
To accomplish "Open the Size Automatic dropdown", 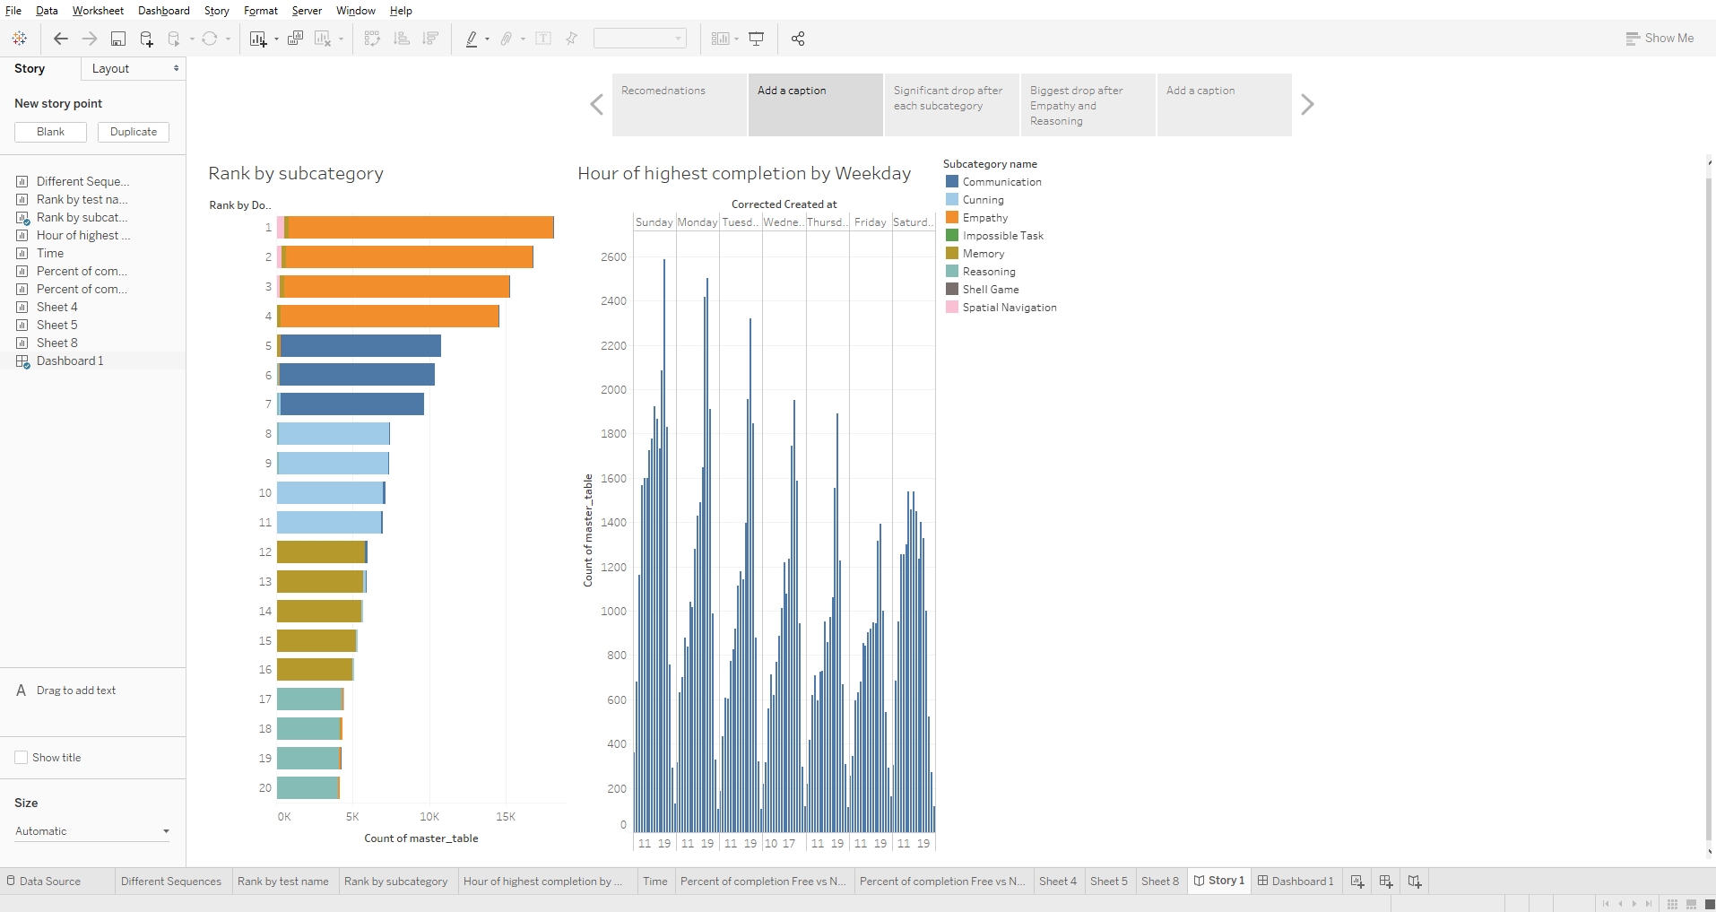I will coord(91,831).
